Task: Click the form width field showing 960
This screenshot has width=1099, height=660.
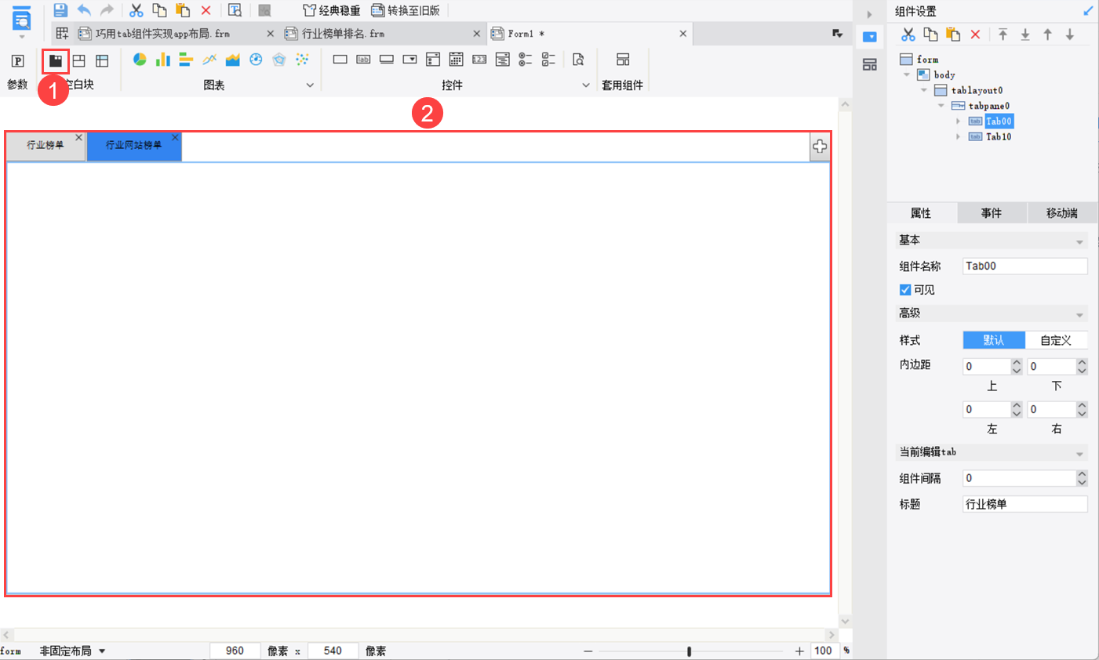Action: pos(235,651)
